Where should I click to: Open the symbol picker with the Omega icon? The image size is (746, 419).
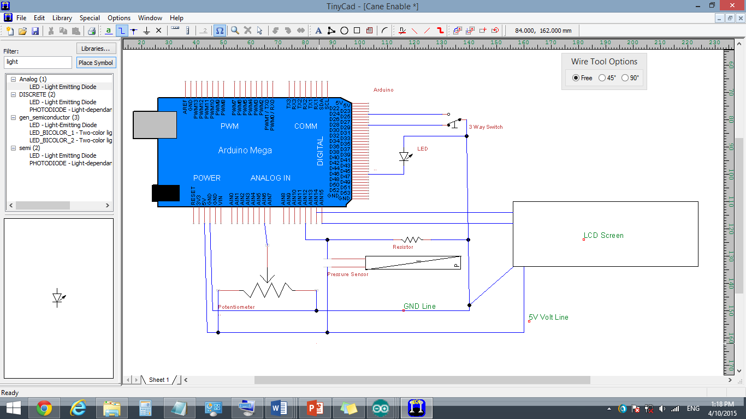tap(219, 31)
